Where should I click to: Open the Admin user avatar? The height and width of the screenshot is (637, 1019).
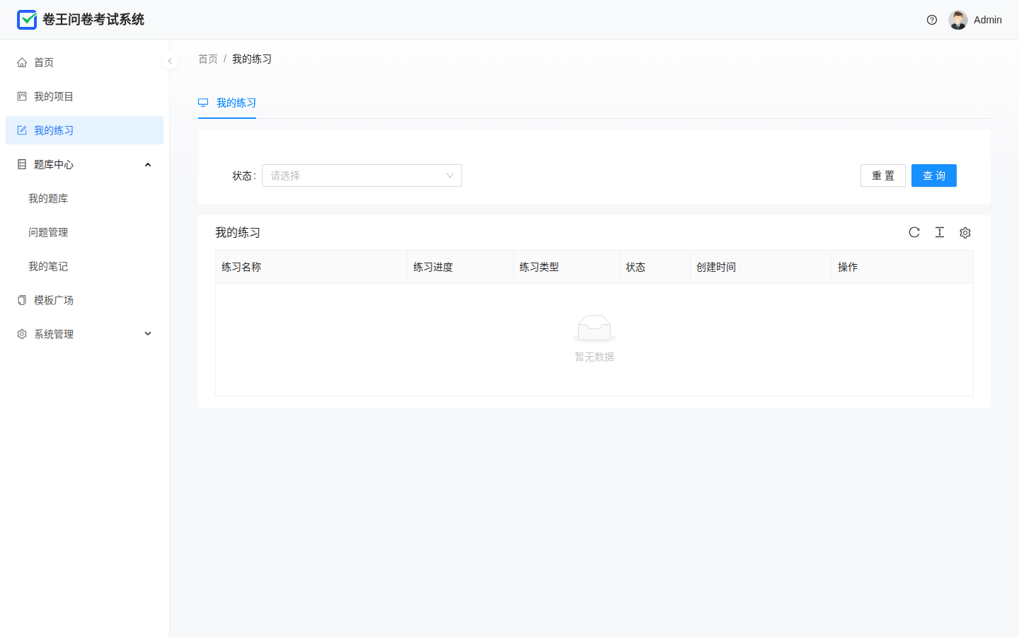point(958,20)
